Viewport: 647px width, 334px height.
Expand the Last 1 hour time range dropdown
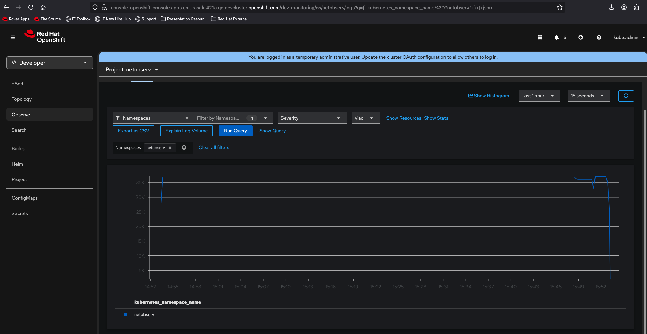click(x=539, y=96)
